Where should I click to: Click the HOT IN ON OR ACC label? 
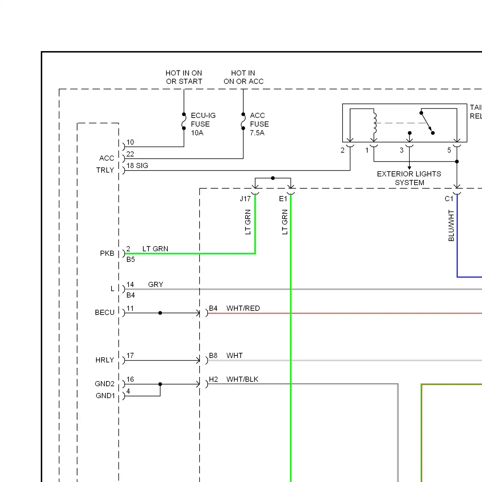click(x=243, y=77)
